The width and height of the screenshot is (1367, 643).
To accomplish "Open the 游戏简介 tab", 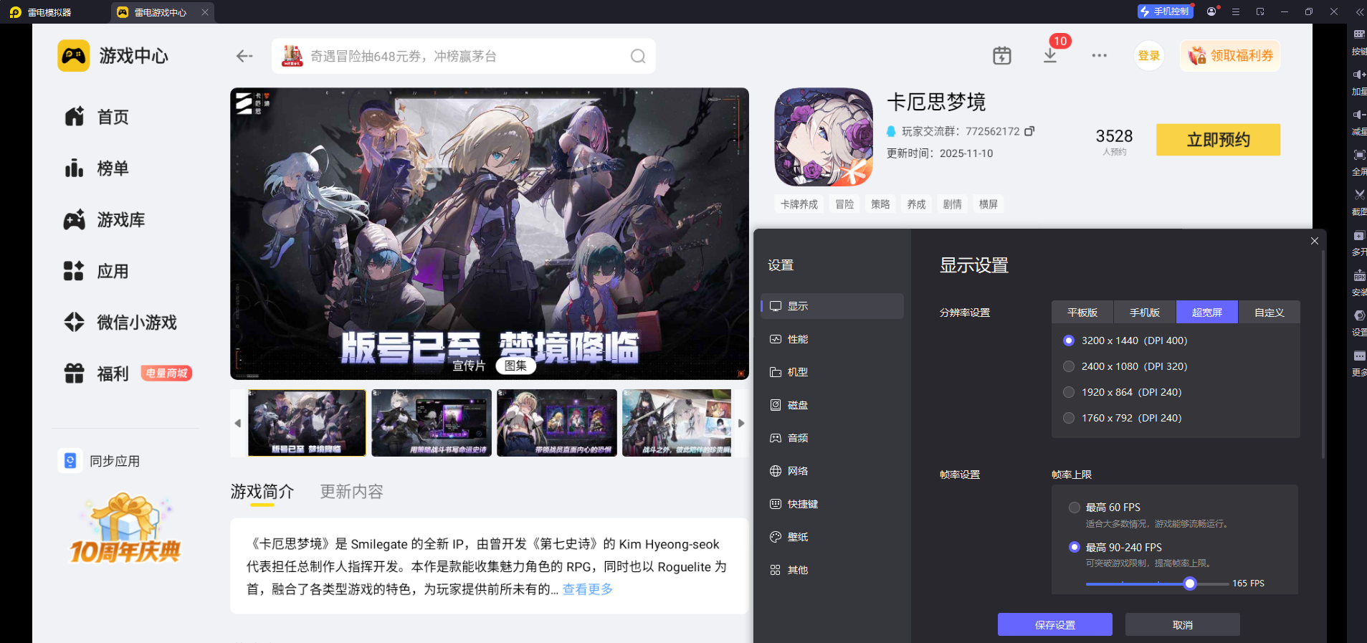I will 262,492.
